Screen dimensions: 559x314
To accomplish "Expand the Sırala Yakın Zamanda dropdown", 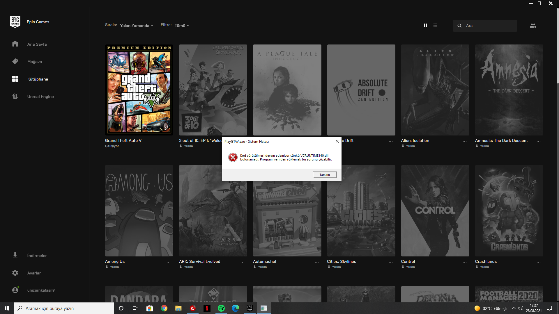I will point(137,26).
